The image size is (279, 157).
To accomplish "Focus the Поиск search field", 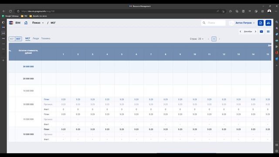I will pyautogui.click(x=213, y=23).
